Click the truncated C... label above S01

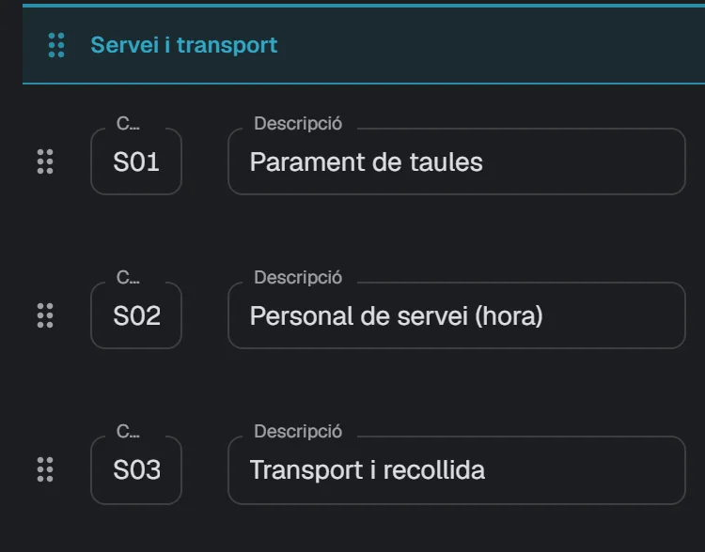pyautogui.click(x=128, y=124)
